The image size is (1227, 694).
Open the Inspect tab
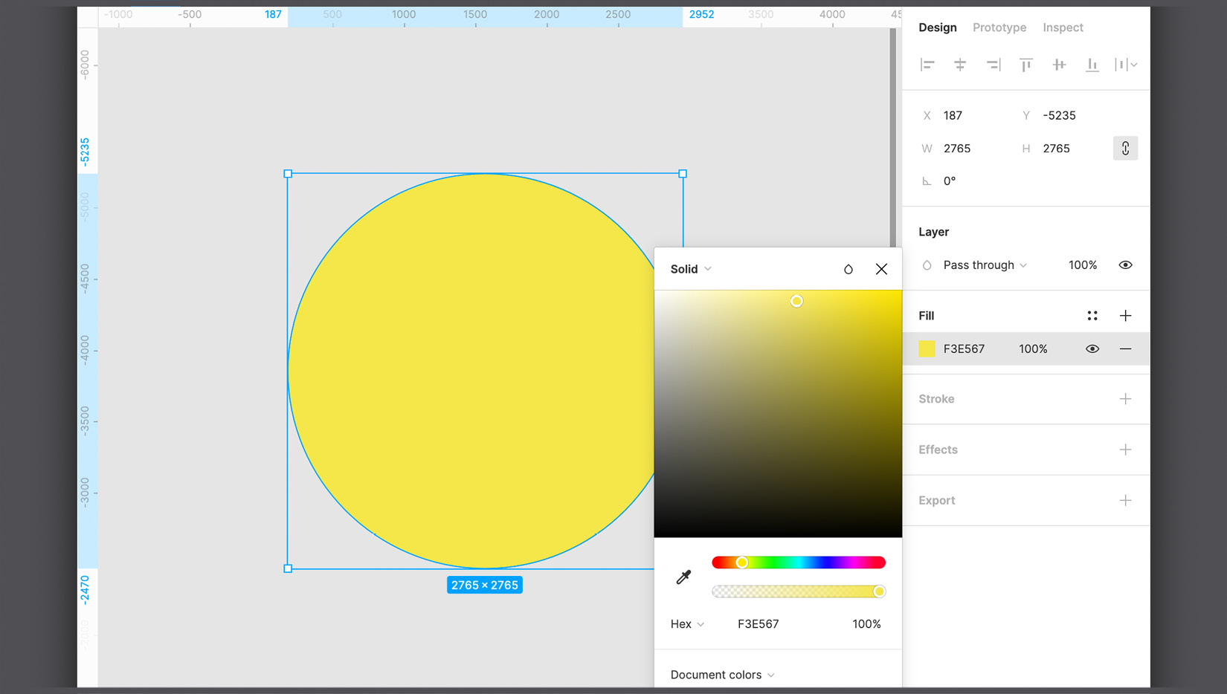[x=1062, y=27]
